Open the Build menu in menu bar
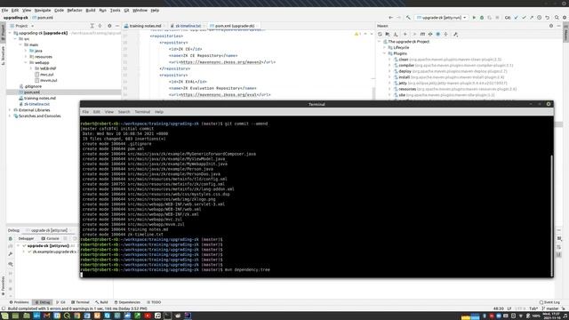Viewport: 569px width, 320px height. tap(91, 10)
